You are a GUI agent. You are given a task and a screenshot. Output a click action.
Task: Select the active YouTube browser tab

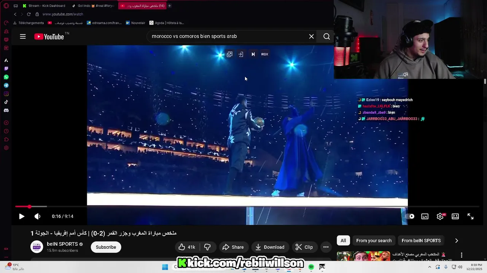coord(142,6)
